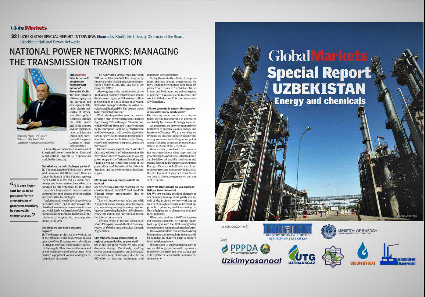Click the paragraph starting 'The renovation project was started'
425x297 pixels.
[119, 81]
